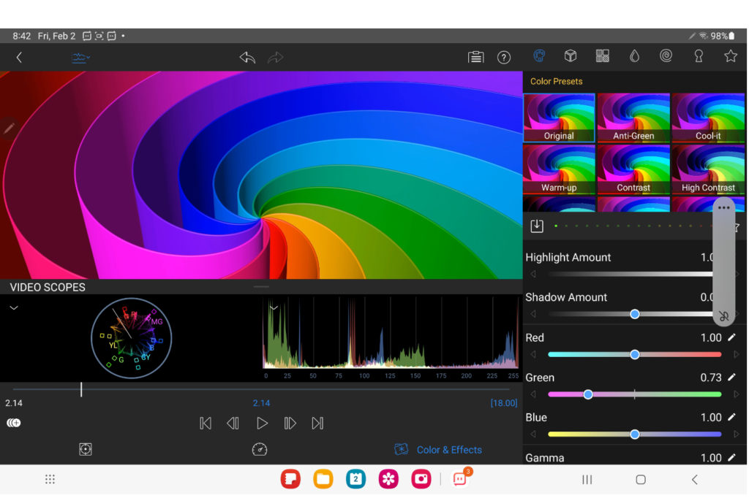Step back one frame
Viewport: 749px width, 498px height.
pos(233,423)
